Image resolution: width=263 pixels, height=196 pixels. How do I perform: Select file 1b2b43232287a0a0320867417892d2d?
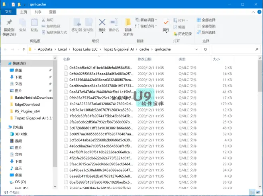coord(101,104)
